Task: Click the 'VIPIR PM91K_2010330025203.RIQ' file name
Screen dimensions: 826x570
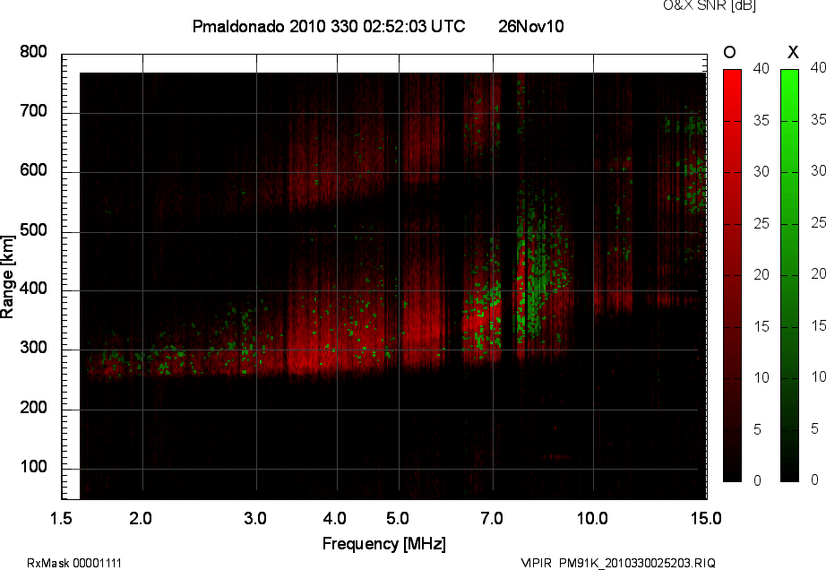Action: (618, 563)
